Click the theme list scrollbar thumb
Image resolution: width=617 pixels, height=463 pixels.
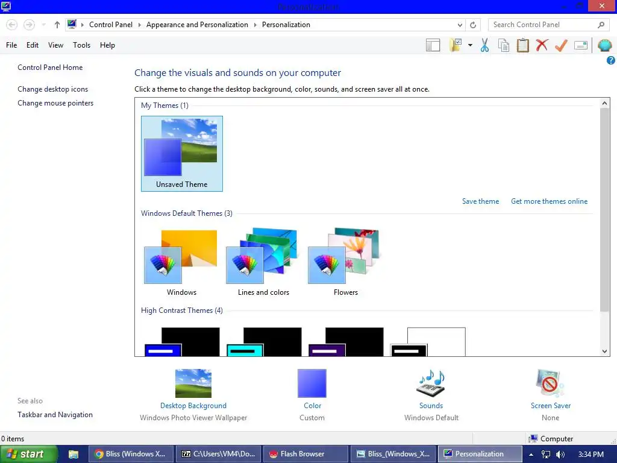pyautogui.click(x=604, y=209)
